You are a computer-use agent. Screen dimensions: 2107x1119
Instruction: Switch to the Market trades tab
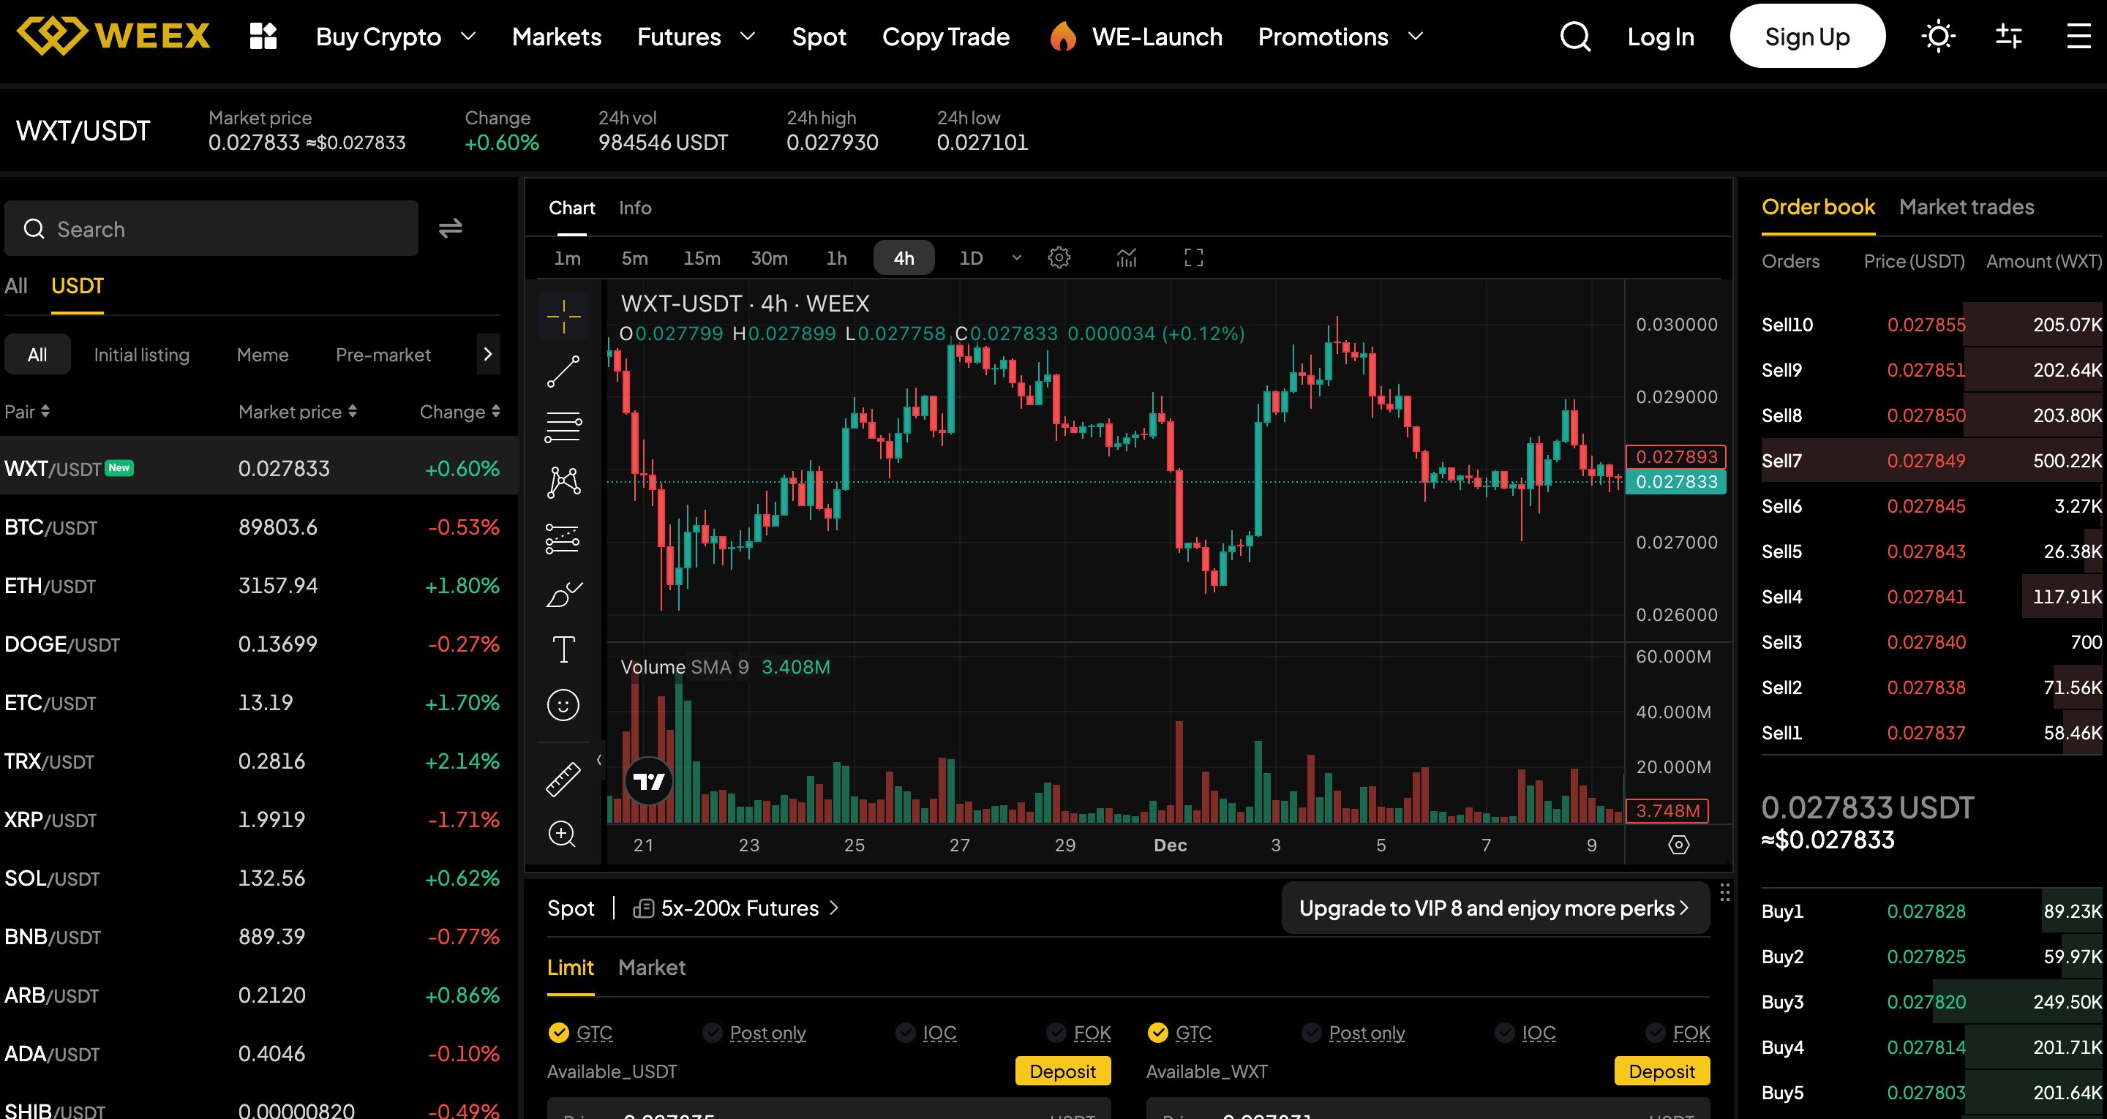pyautogui.click(x=1967, y=207)
